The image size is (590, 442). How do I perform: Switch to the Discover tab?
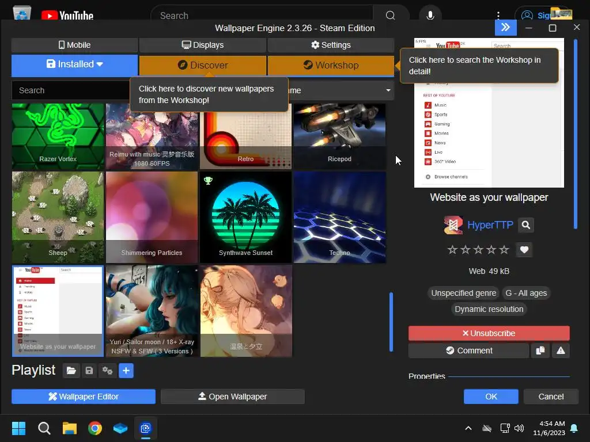(x=203, y=65)
